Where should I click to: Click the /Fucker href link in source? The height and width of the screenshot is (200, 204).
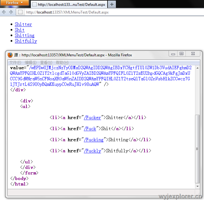coord(92,118)
